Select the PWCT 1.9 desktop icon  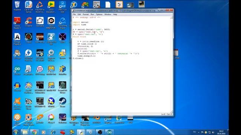pyautogui.click(x=63, y=7)
